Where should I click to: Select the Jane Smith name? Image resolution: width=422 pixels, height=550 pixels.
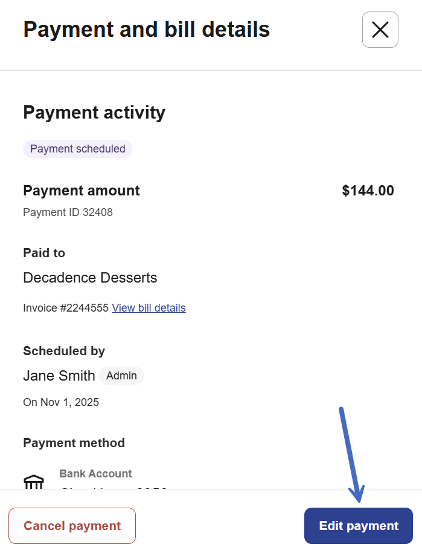tap(59, 376)
